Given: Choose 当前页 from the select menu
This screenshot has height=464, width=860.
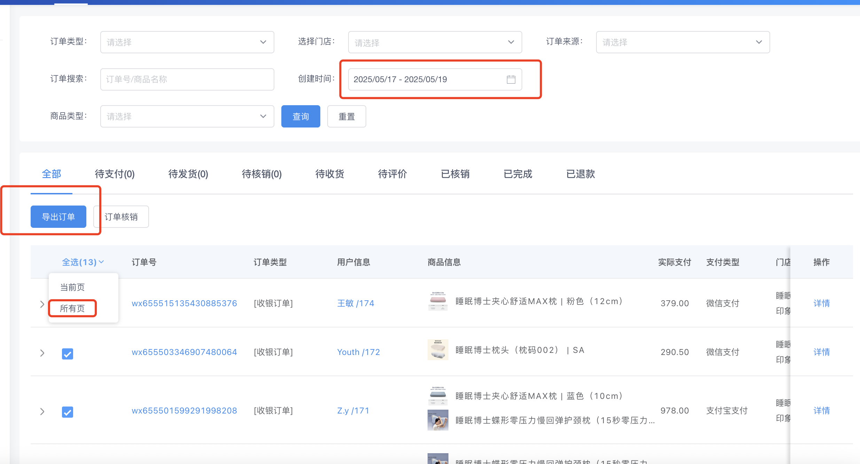Looking at the screenshot, I should pyautogui.click(x=72, y=287).
